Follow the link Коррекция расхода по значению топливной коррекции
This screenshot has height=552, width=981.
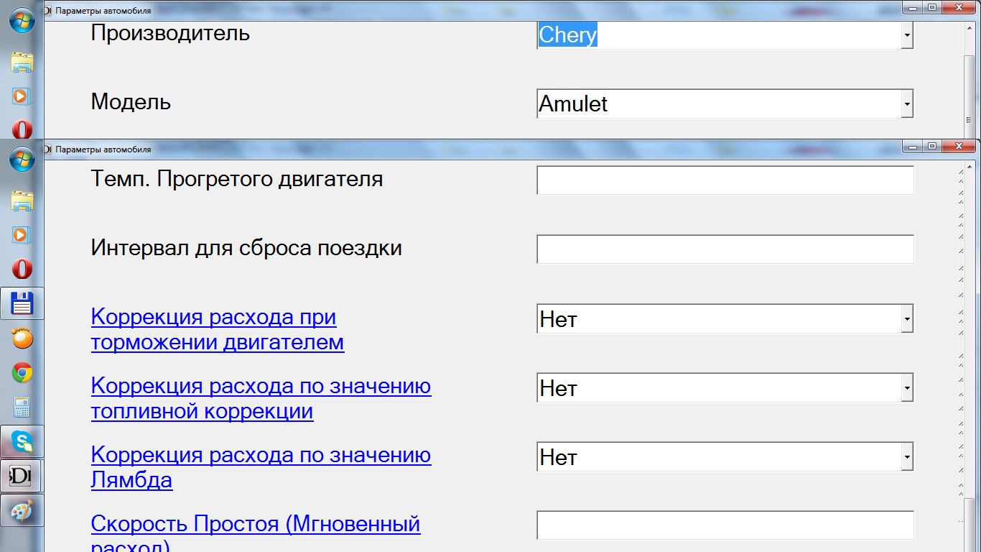tap(261, 398)
